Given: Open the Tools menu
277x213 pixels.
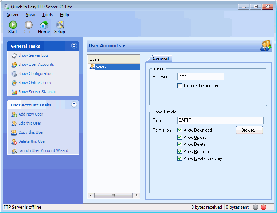Looking at the screenshot, I should click(47, 15).
